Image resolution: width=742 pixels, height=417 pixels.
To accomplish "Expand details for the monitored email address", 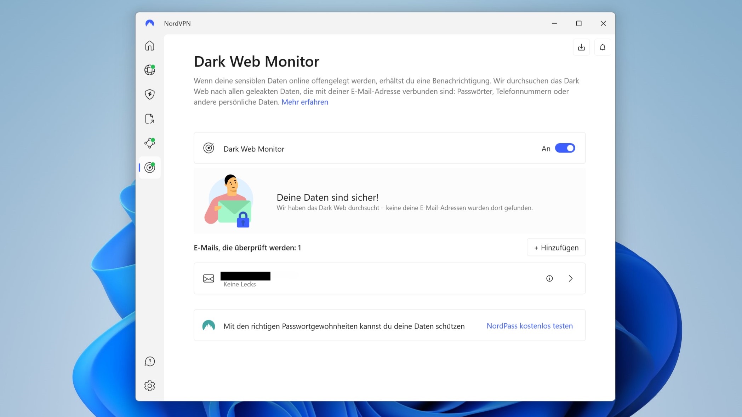I will (571, 278).
